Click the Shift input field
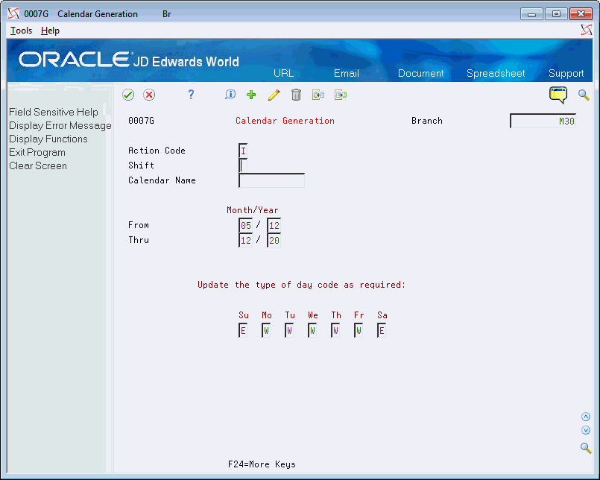 243,165
